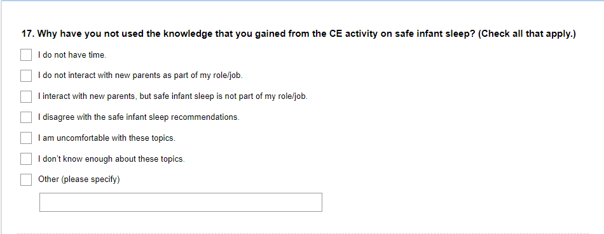Check the 'I do not have time' box
This screenshot has height=234, width=604.
coord(26,55)
